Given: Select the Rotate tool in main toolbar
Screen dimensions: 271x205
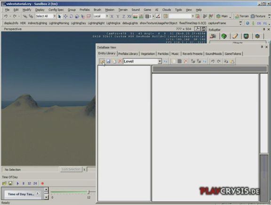Looking at the screenshot, I should pyautogui.click(x=71, y=16).
